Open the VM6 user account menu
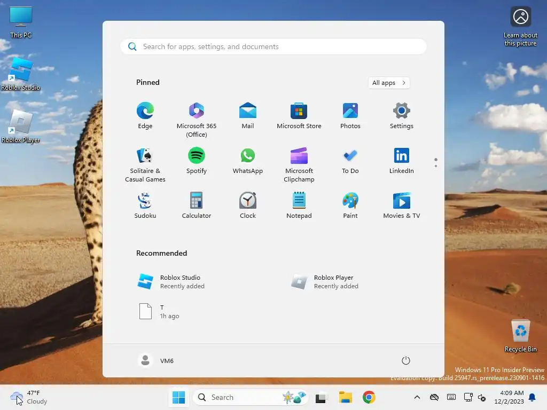 (156, 360)
